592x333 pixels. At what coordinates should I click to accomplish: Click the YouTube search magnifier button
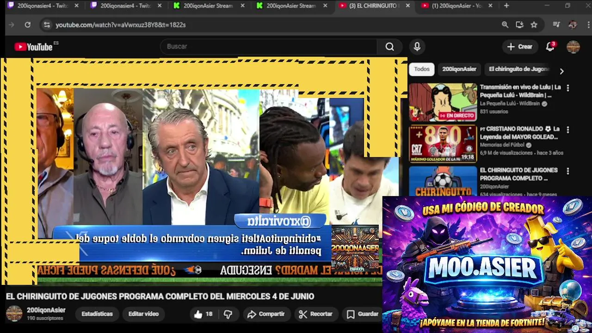point(389,46)
